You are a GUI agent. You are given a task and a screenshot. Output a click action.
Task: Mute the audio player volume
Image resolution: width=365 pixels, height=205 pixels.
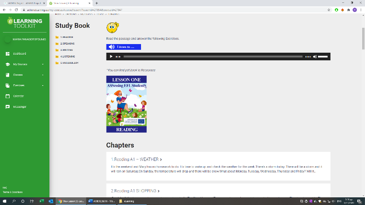315,57
